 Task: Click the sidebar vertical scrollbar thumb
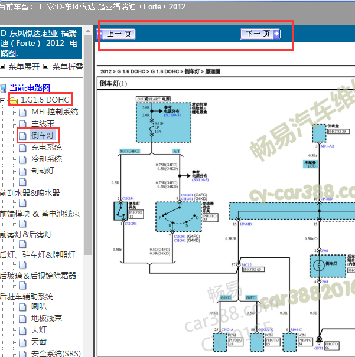88,145
